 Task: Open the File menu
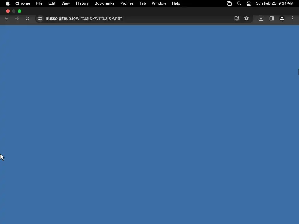click(39, 3)
